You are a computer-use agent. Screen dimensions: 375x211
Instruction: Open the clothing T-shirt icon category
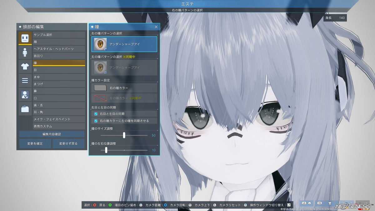pos(25,66)
